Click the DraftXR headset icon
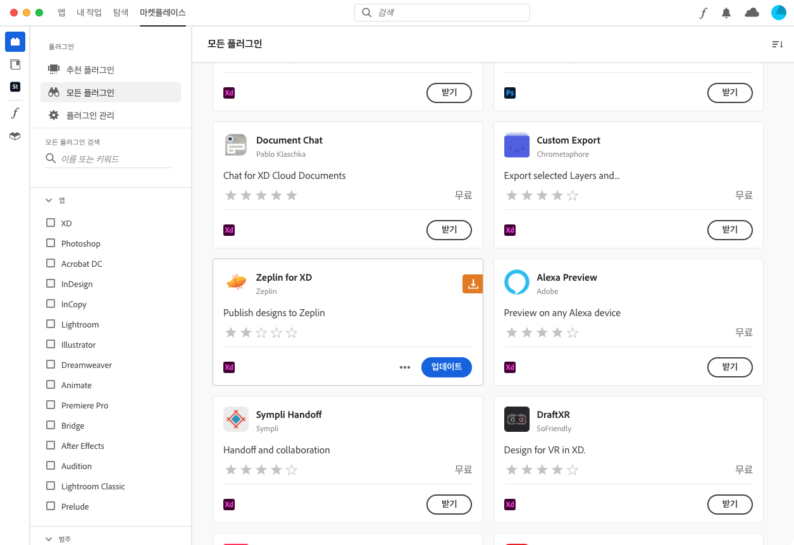This screenshot has width=794, height=545. tap(516, 419)
